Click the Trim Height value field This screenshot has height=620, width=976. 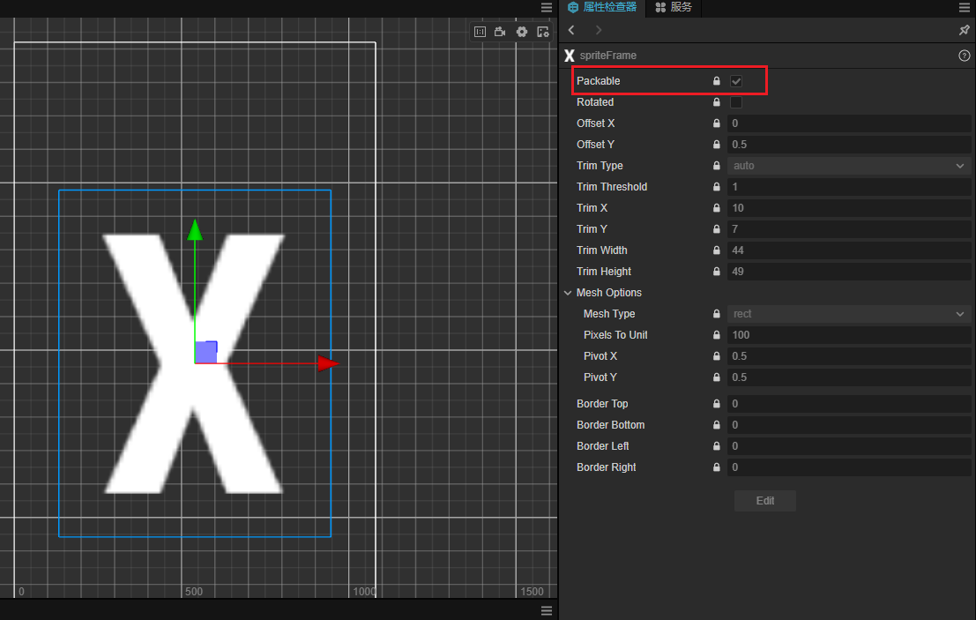click(x=849, y=272)
